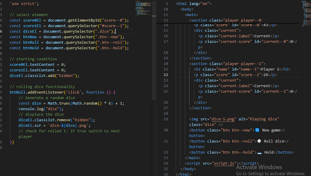Click the closing }) of the listener

pos(12,142)
